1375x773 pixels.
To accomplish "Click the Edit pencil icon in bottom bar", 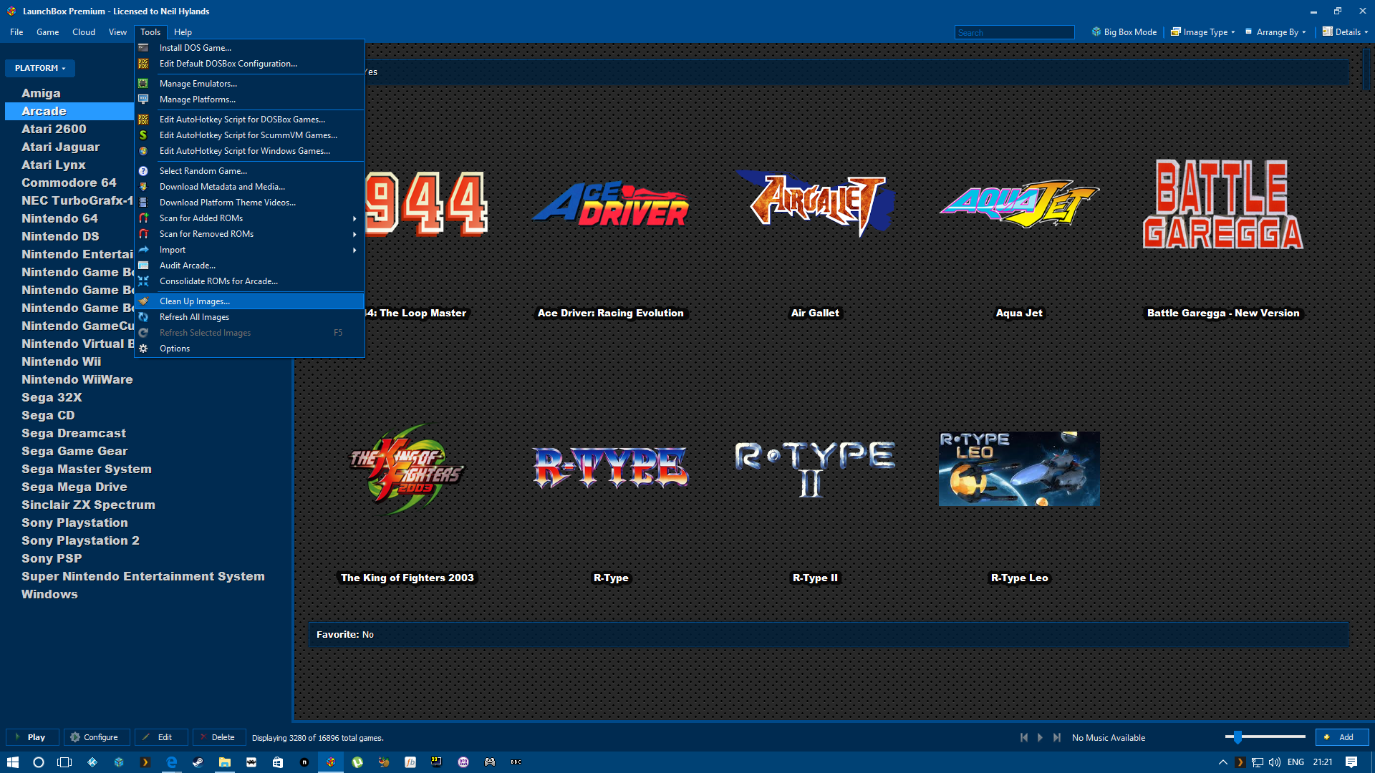I will point(146,737).
